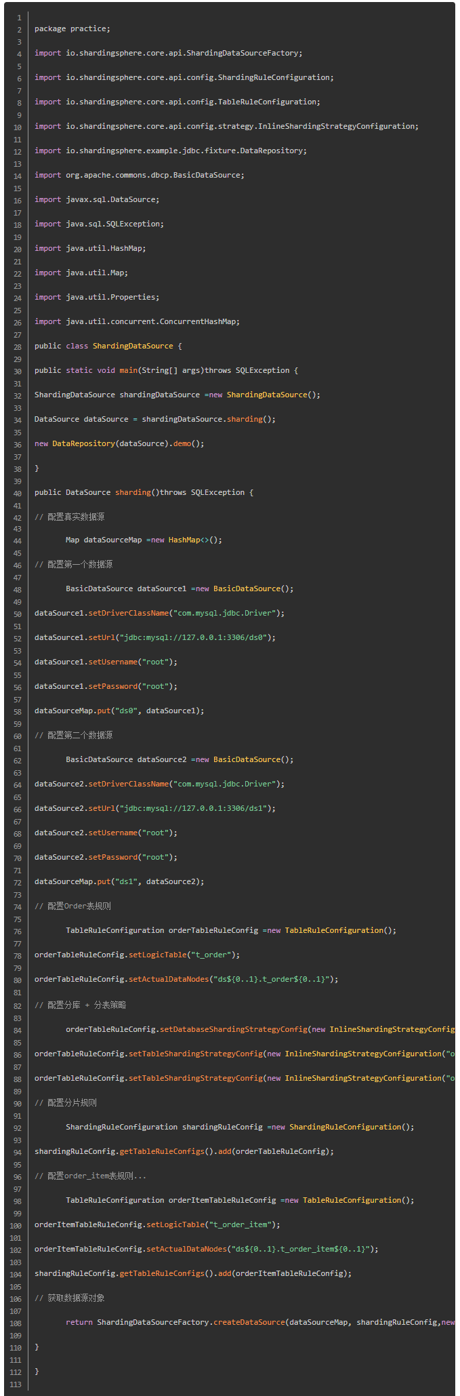Click the setDatabaseShardingStrategyConfig method call
Image resolution: width=460 pixels, height=1396 pixels.
tap(234, 1029)
